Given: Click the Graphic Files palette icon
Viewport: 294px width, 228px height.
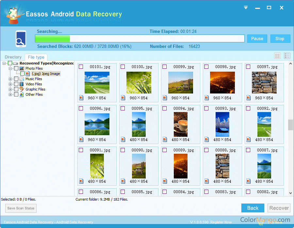Looking at the screenshot, I should coord(22,89).
